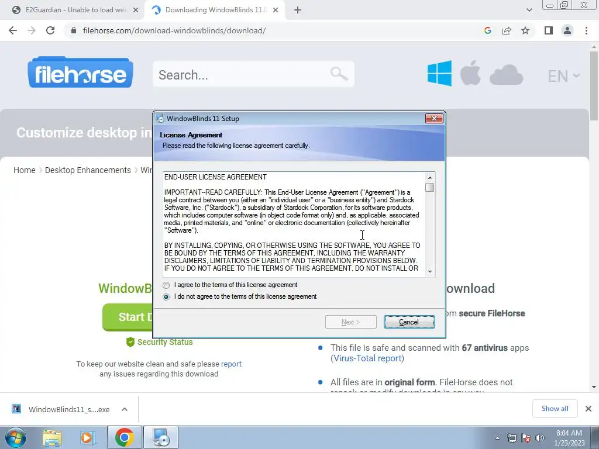Viewport: 599px width, 449px height.
Task: Click the network tray icon
Action: tap(511, 438)
